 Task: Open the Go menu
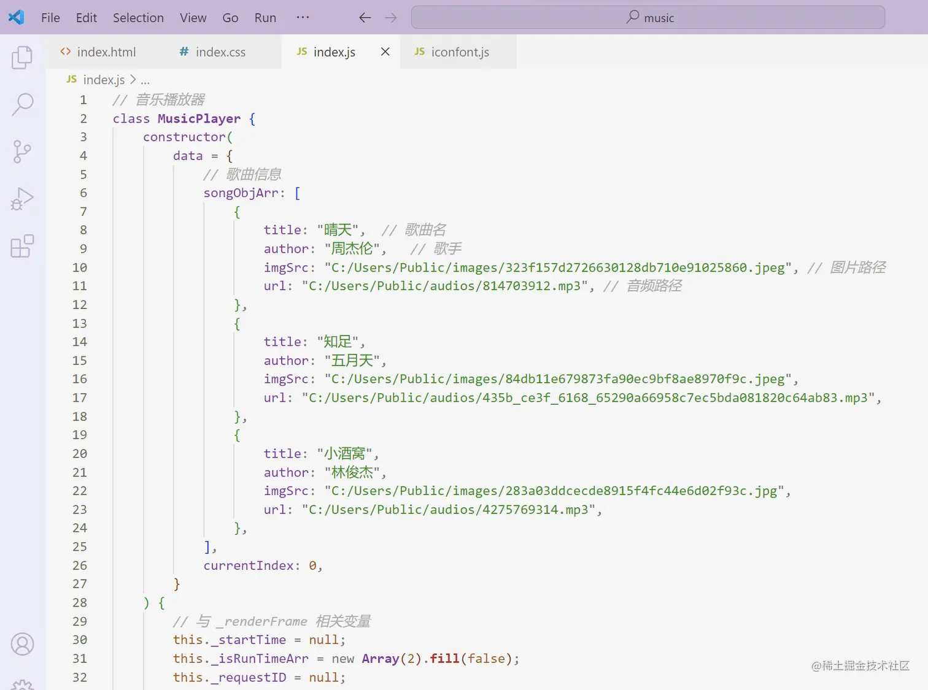point(230,18)
